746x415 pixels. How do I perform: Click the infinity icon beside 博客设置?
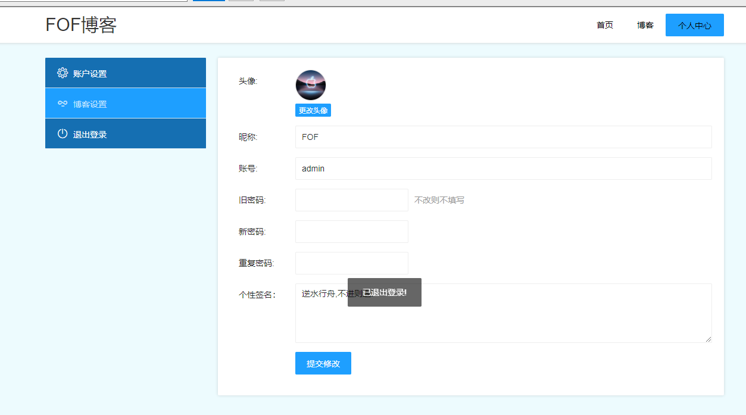[63, 104]
